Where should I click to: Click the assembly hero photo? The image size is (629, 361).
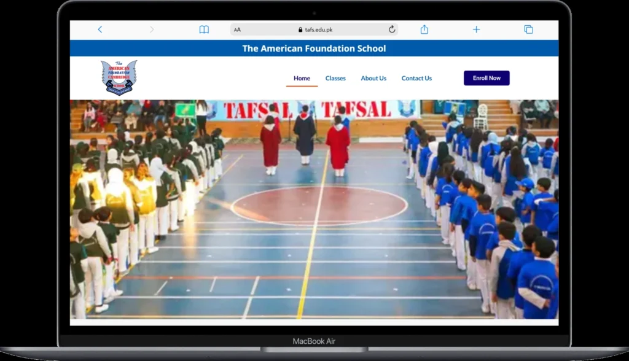click(x=314, y=209)
